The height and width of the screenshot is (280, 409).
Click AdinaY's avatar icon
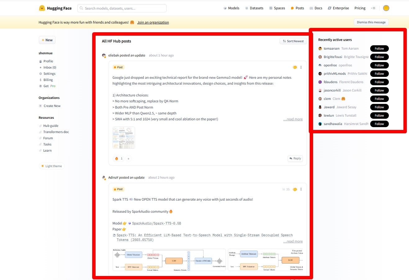tap(104, 178)
